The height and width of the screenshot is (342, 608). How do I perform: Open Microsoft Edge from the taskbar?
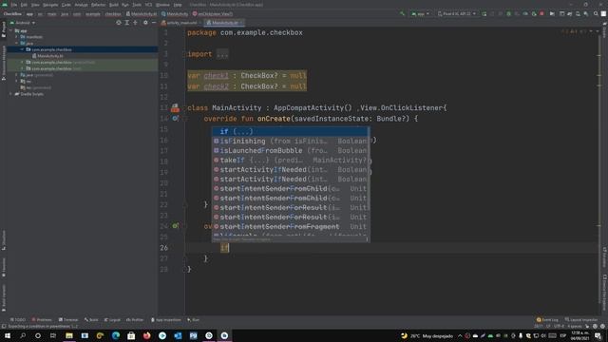[x=116, y=335]
